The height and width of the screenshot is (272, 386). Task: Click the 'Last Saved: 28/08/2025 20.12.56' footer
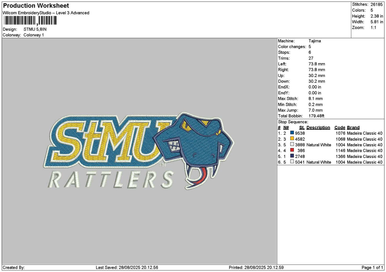127,267
